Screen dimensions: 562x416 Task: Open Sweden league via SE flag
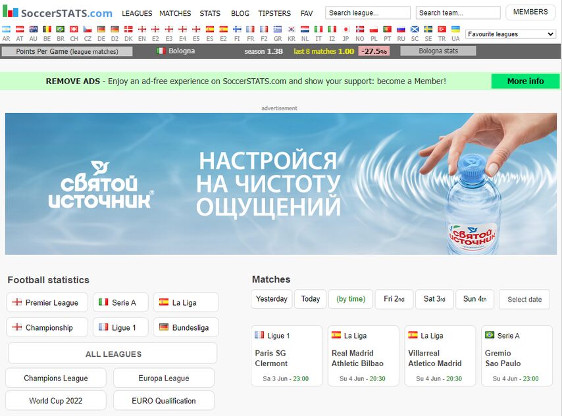click(428, 30)
